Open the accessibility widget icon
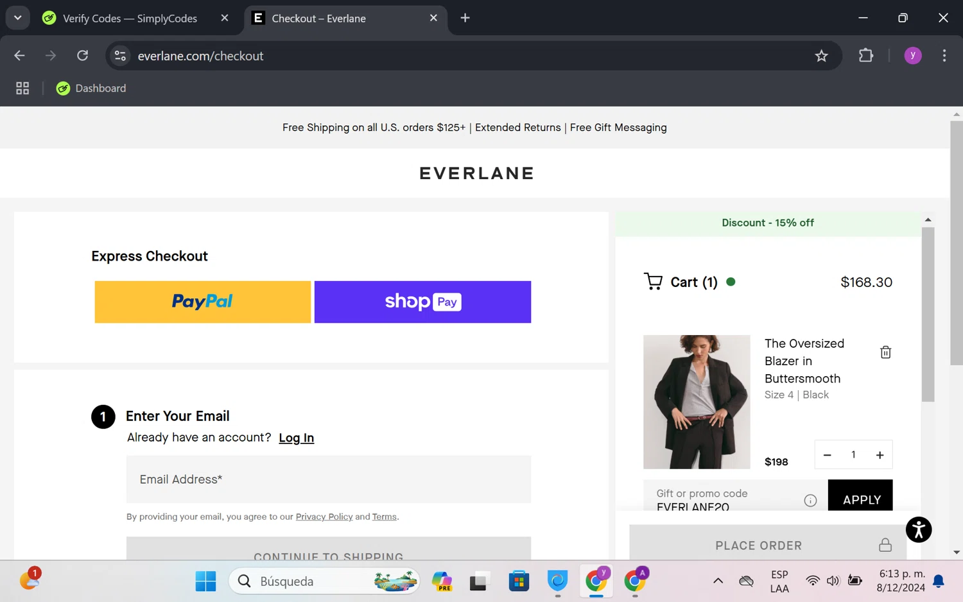963x602 pixels. (919, 529)
